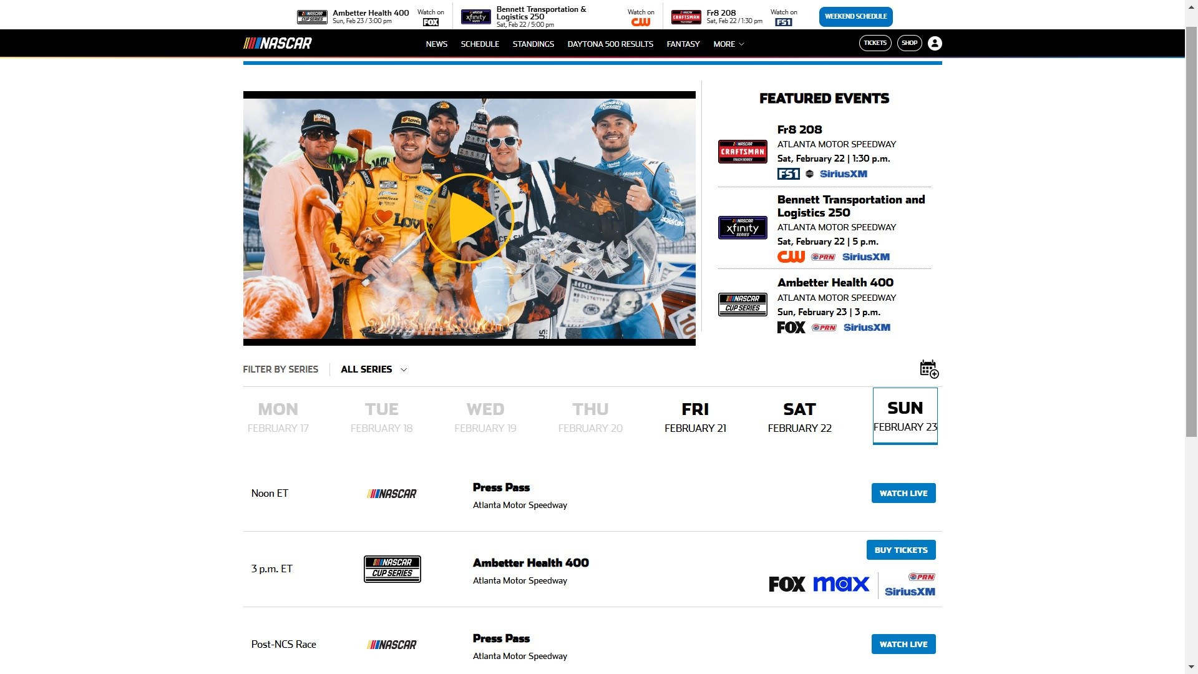Click WATCH LIVE for Noon ET Press Pass
The width and height of the screenshot is (1198, 674).
903,493
